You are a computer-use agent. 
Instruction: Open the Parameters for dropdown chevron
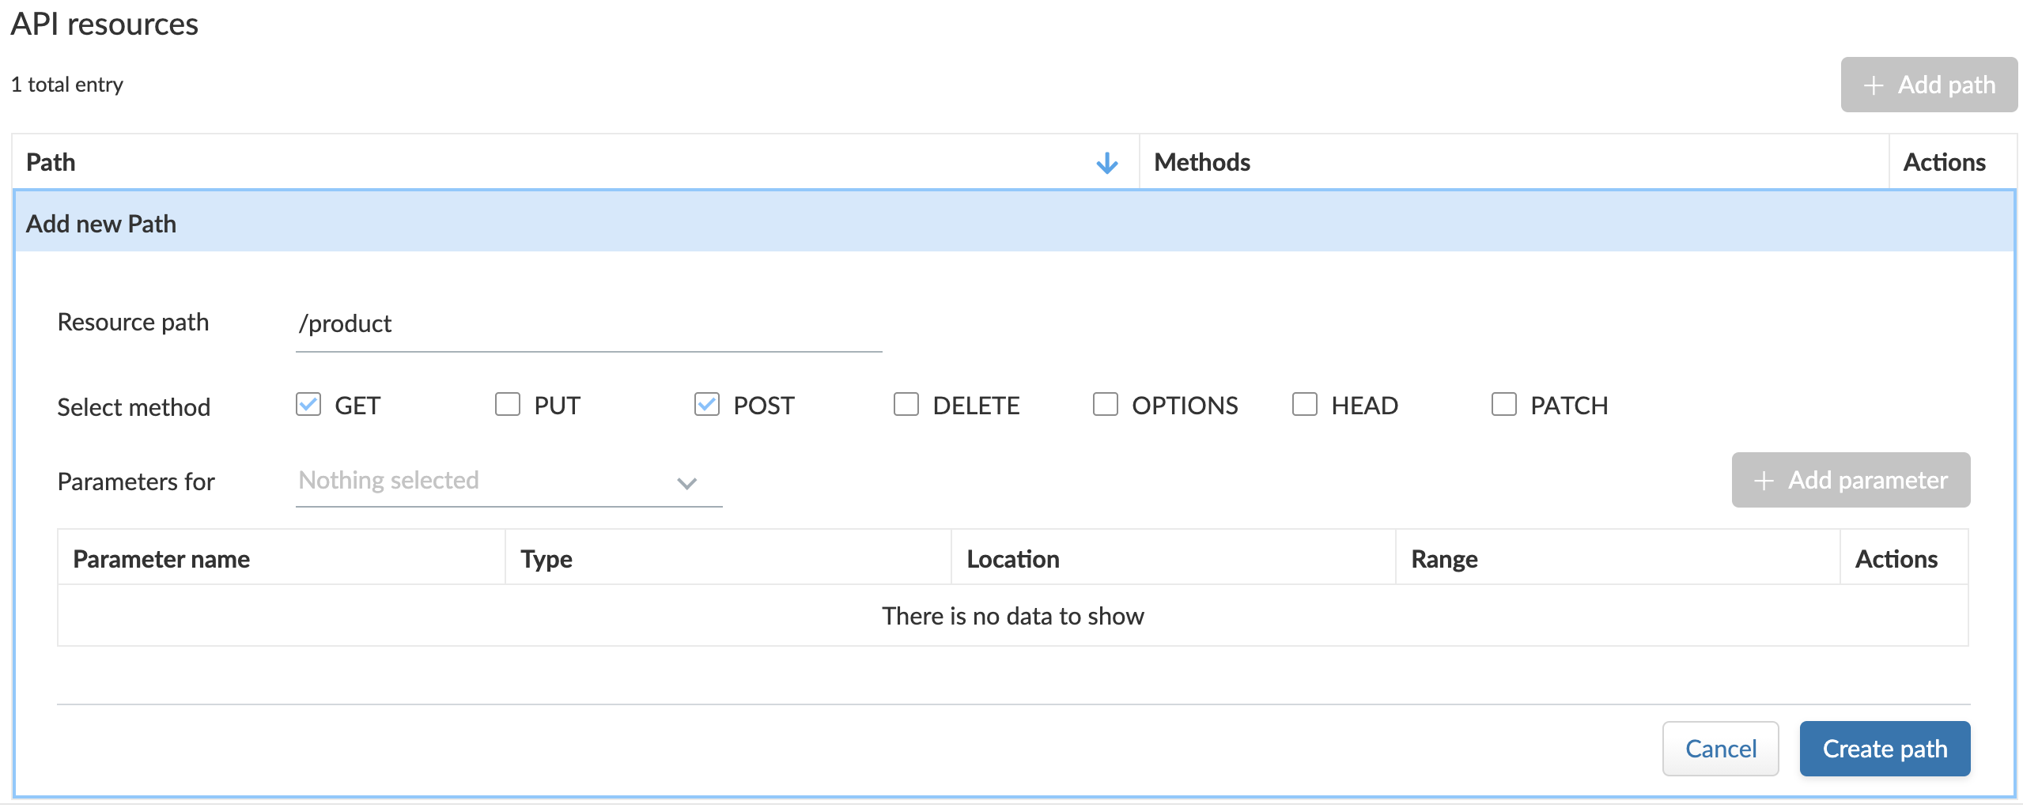click(x=686, y=483)
